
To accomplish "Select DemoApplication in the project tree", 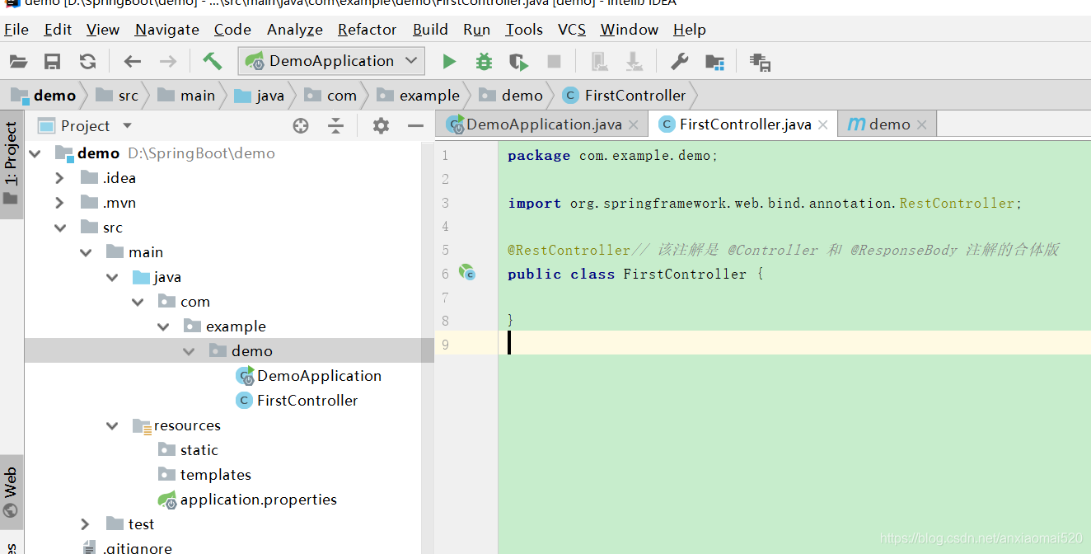I will pos(319,376).
